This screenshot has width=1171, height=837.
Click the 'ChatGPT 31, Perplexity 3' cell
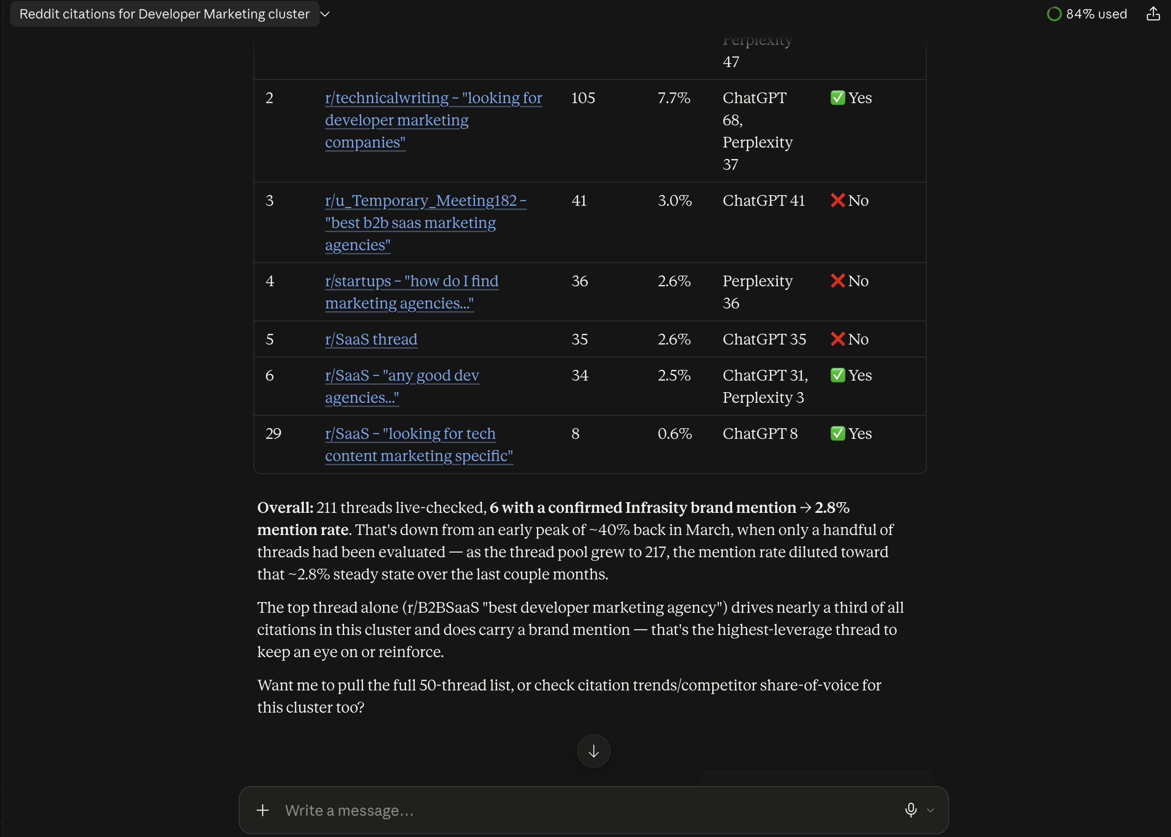[x=765, y=387]
